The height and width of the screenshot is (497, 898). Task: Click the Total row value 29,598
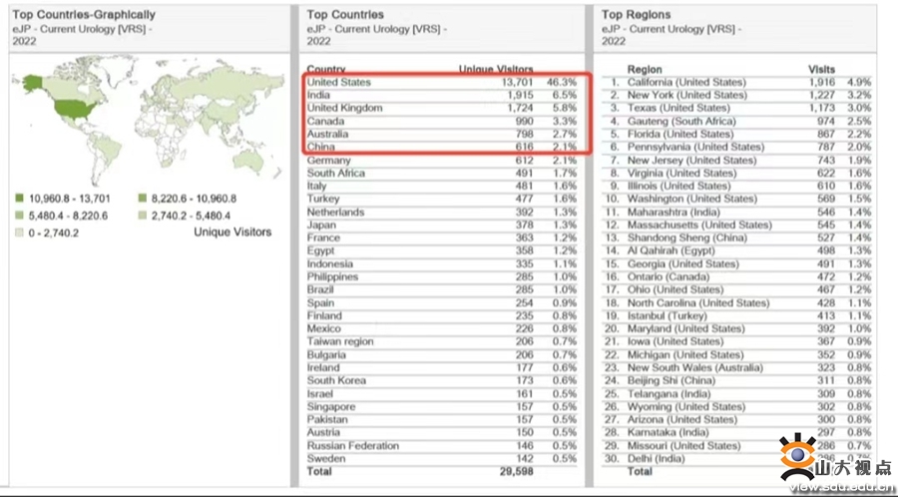519,471
